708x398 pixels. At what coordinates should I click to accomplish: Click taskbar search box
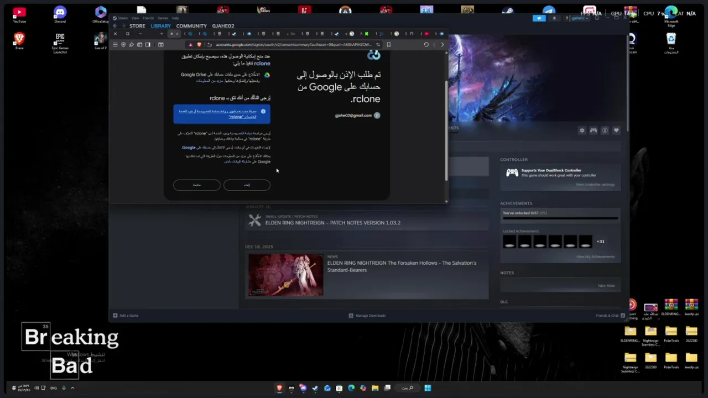pos(407,388)
